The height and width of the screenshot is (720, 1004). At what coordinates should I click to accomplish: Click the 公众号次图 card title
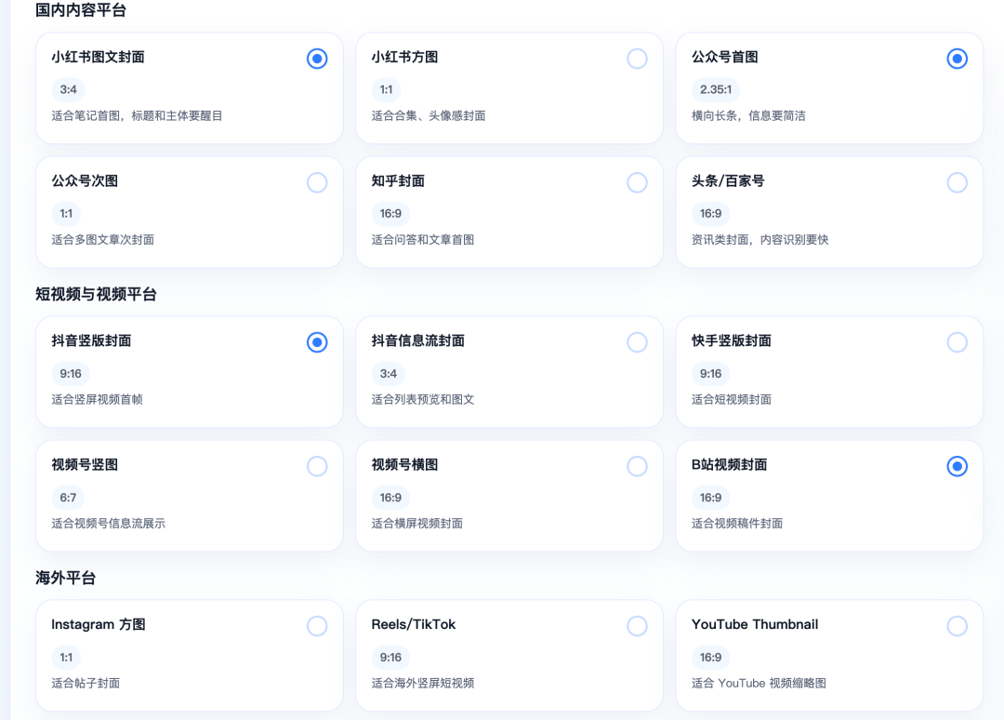coord(85,181)
